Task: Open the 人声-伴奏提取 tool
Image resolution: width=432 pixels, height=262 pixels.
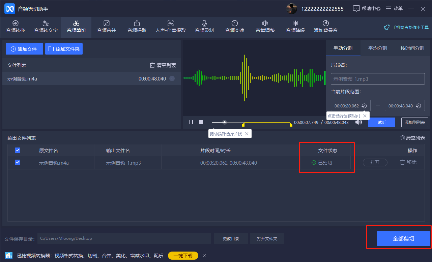Action: pyautogui.click(x=171, y=27)
